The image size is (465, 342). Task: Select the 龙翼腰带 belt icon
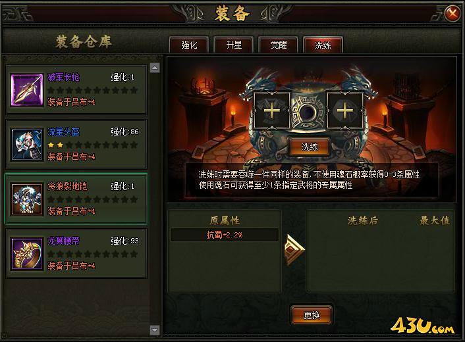27,254
